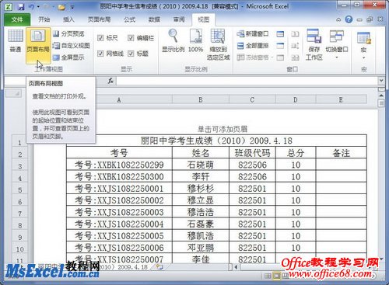Image resolution: width=389 pixels, height=285 pixels.
Task: Switch to the Formulas (公式) tab
Action: point(129,19)
